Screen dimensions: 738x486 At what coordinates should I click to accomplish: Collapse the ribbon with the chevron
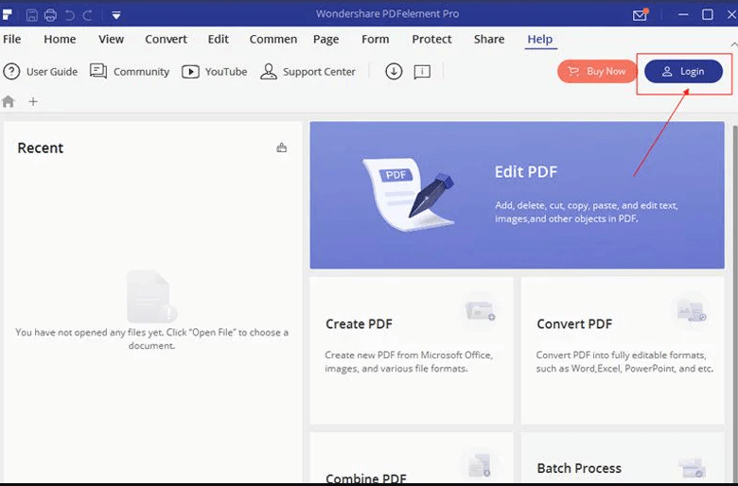click(x=734, y=43)
